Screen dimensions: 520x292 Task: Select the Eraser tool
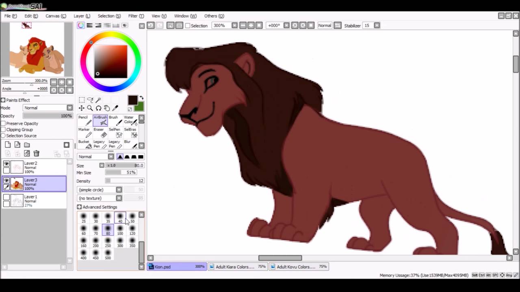click(x=100, y=133)
